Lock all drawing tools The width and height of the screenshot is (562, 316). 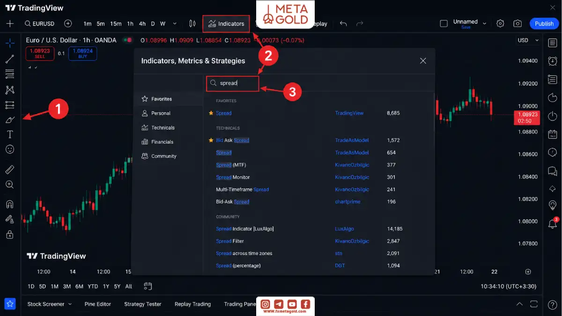tap(10, 235)
